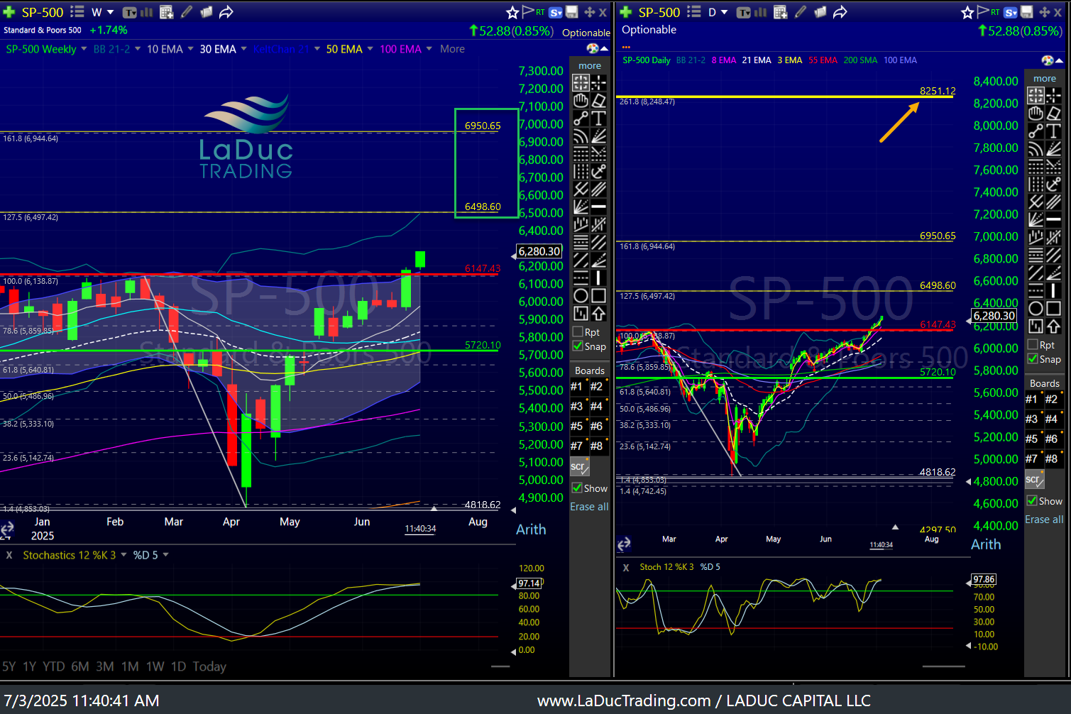Toggle the Show checkbox in weekly chart sidebar

(x=577, y=488)
